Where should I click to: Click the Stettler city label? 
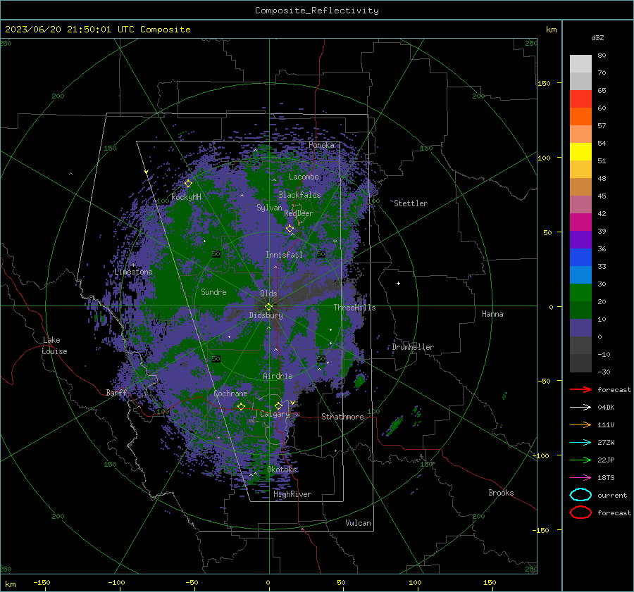[411, 203]
